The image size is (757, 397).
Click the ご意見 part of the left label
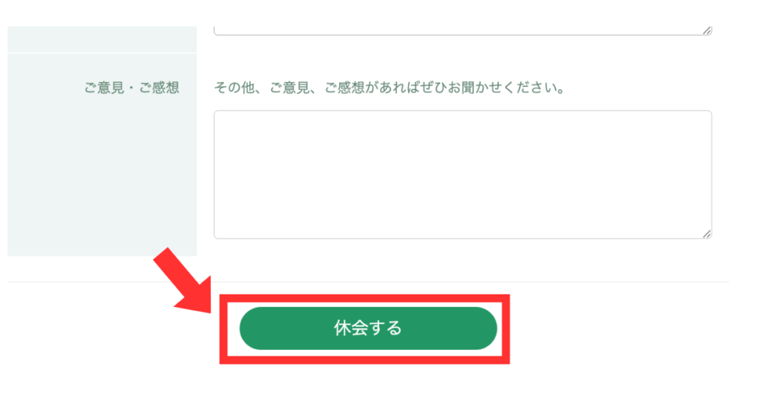104,88
